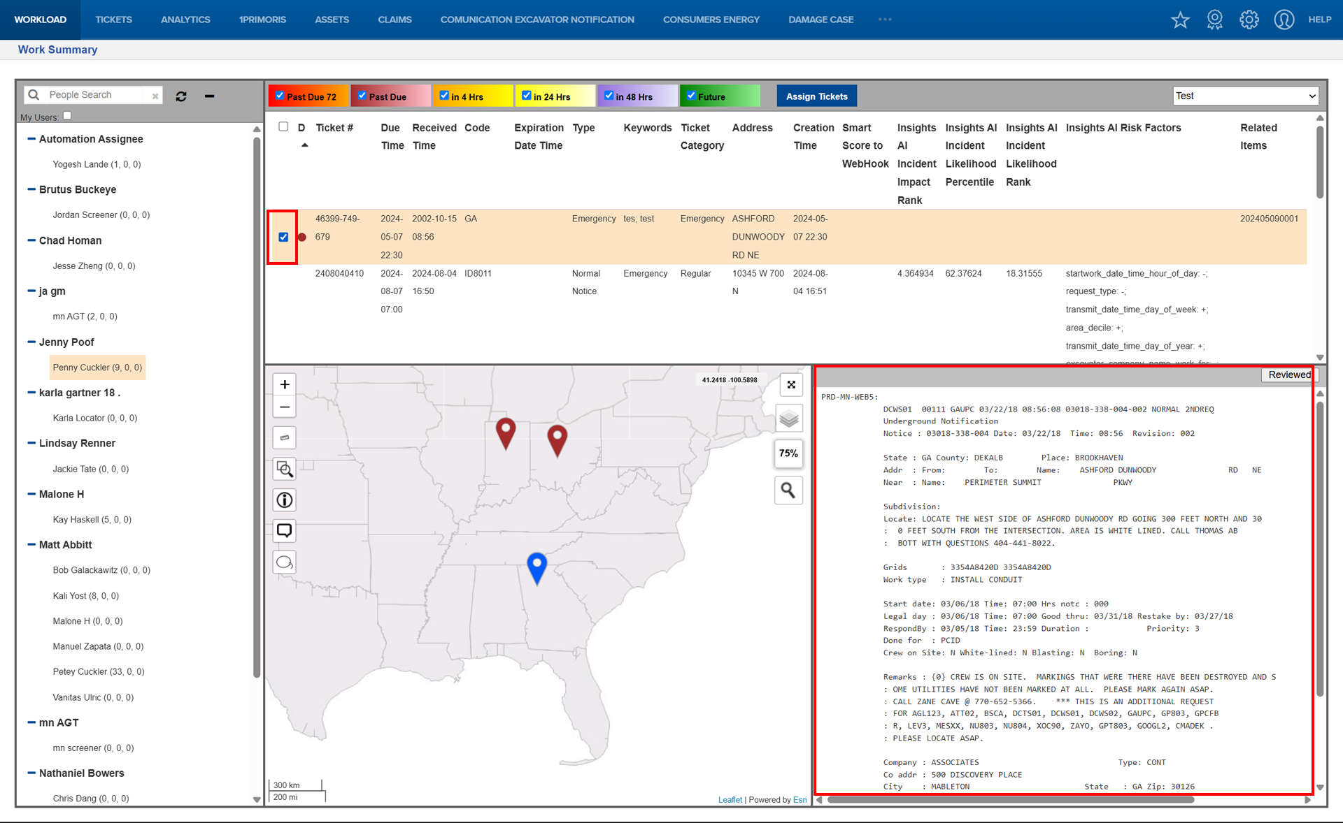
Task: Open the Damage Case tab
Action: click(820, 20)
